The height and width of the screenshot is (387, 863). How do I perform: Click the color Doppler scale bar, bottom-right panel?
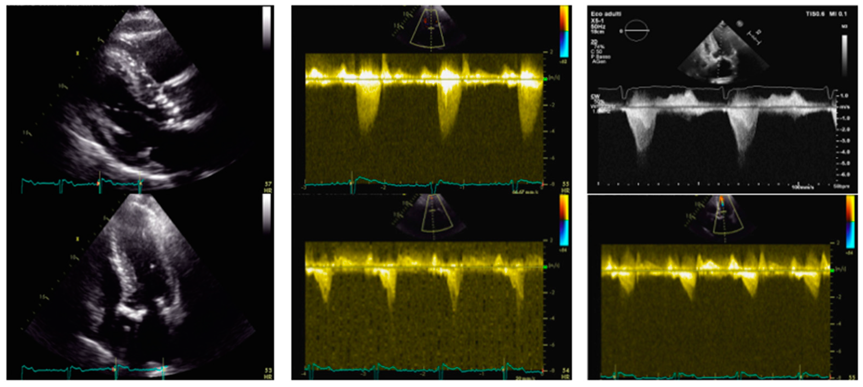point(850,221)
